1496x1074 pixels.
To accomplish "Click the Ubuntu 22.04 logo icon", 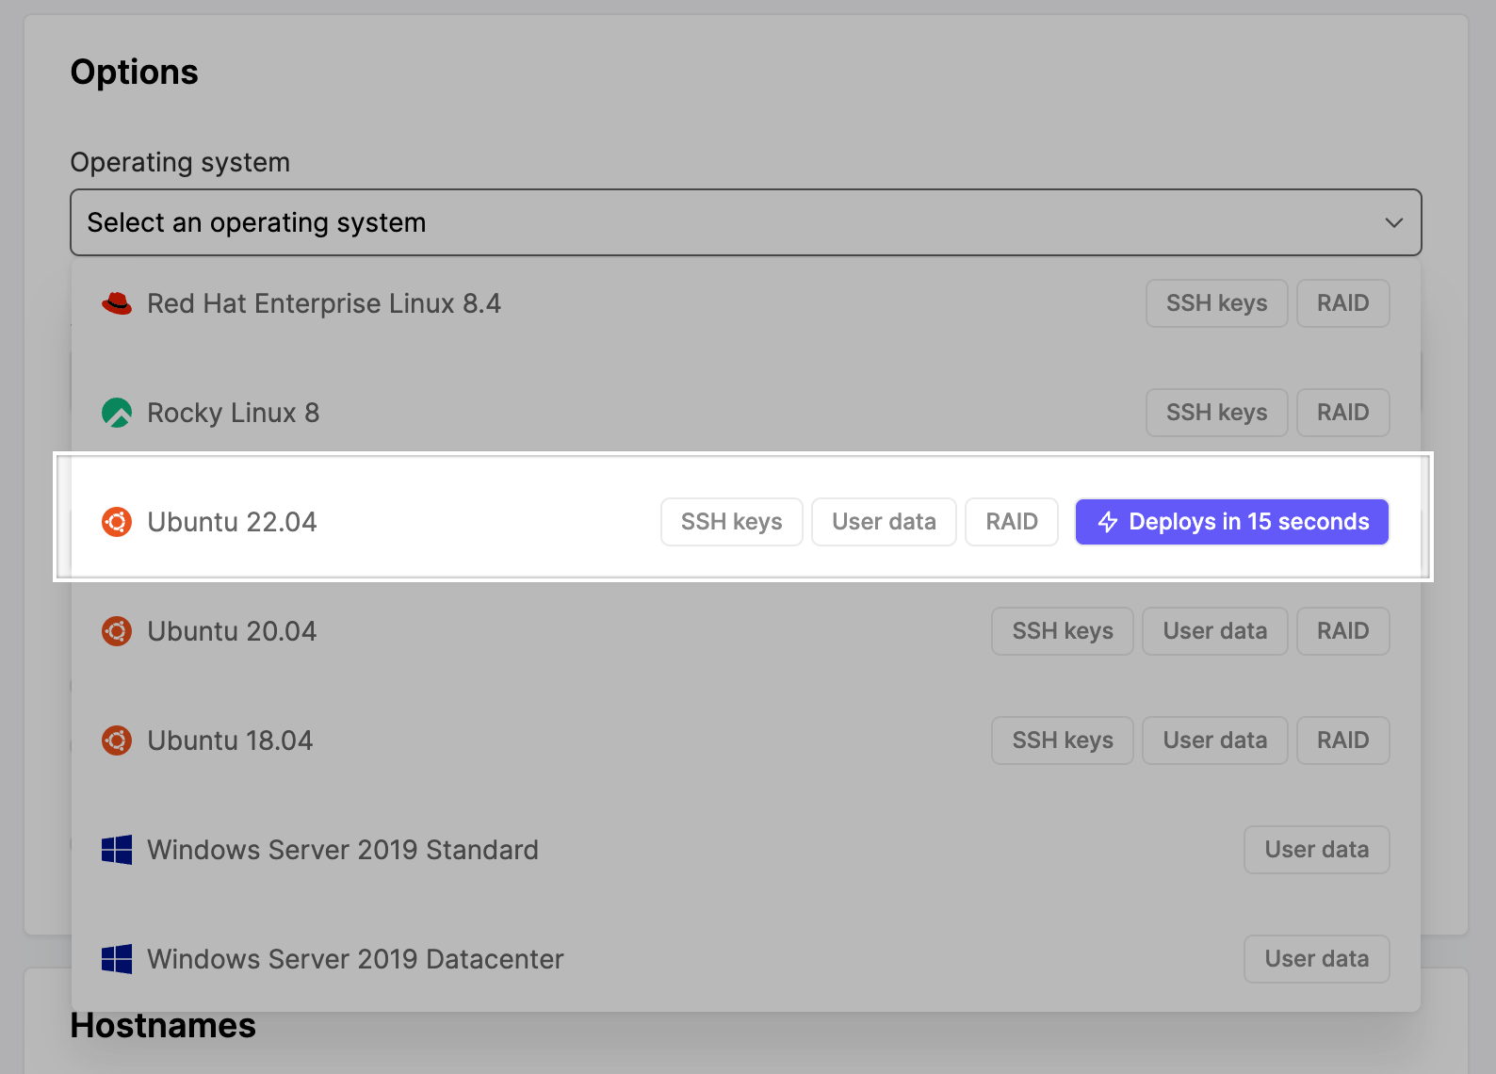I will click(117, 522).
